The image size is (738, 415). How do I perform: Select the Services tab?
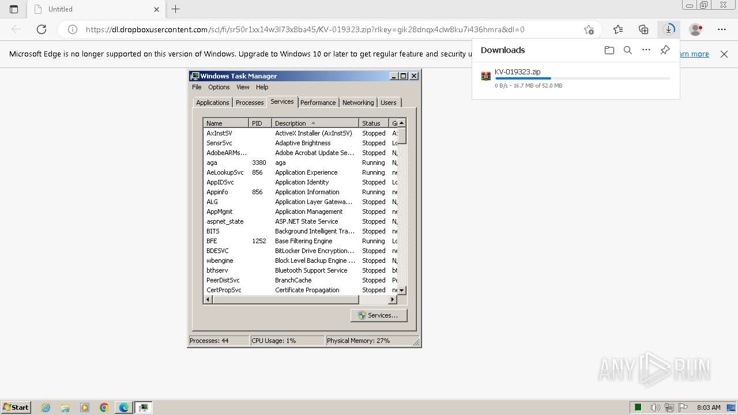pyautogui.click(x=282, y=101)
